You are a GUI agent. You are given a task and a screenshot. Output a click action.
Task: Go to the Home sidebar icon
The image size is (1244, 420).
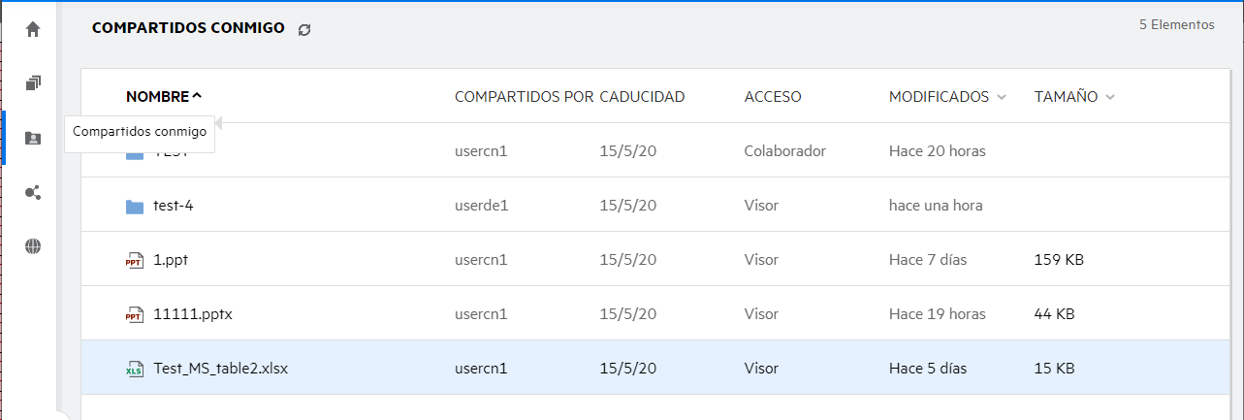tap(33, 29)
